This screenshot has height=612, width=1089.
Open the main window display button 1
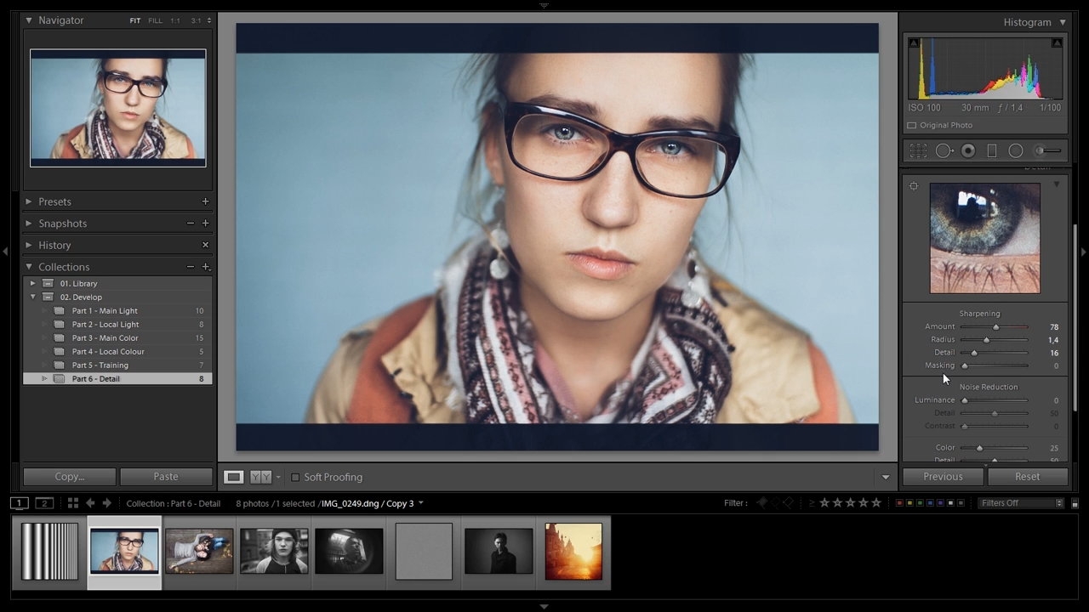[19, 503]
